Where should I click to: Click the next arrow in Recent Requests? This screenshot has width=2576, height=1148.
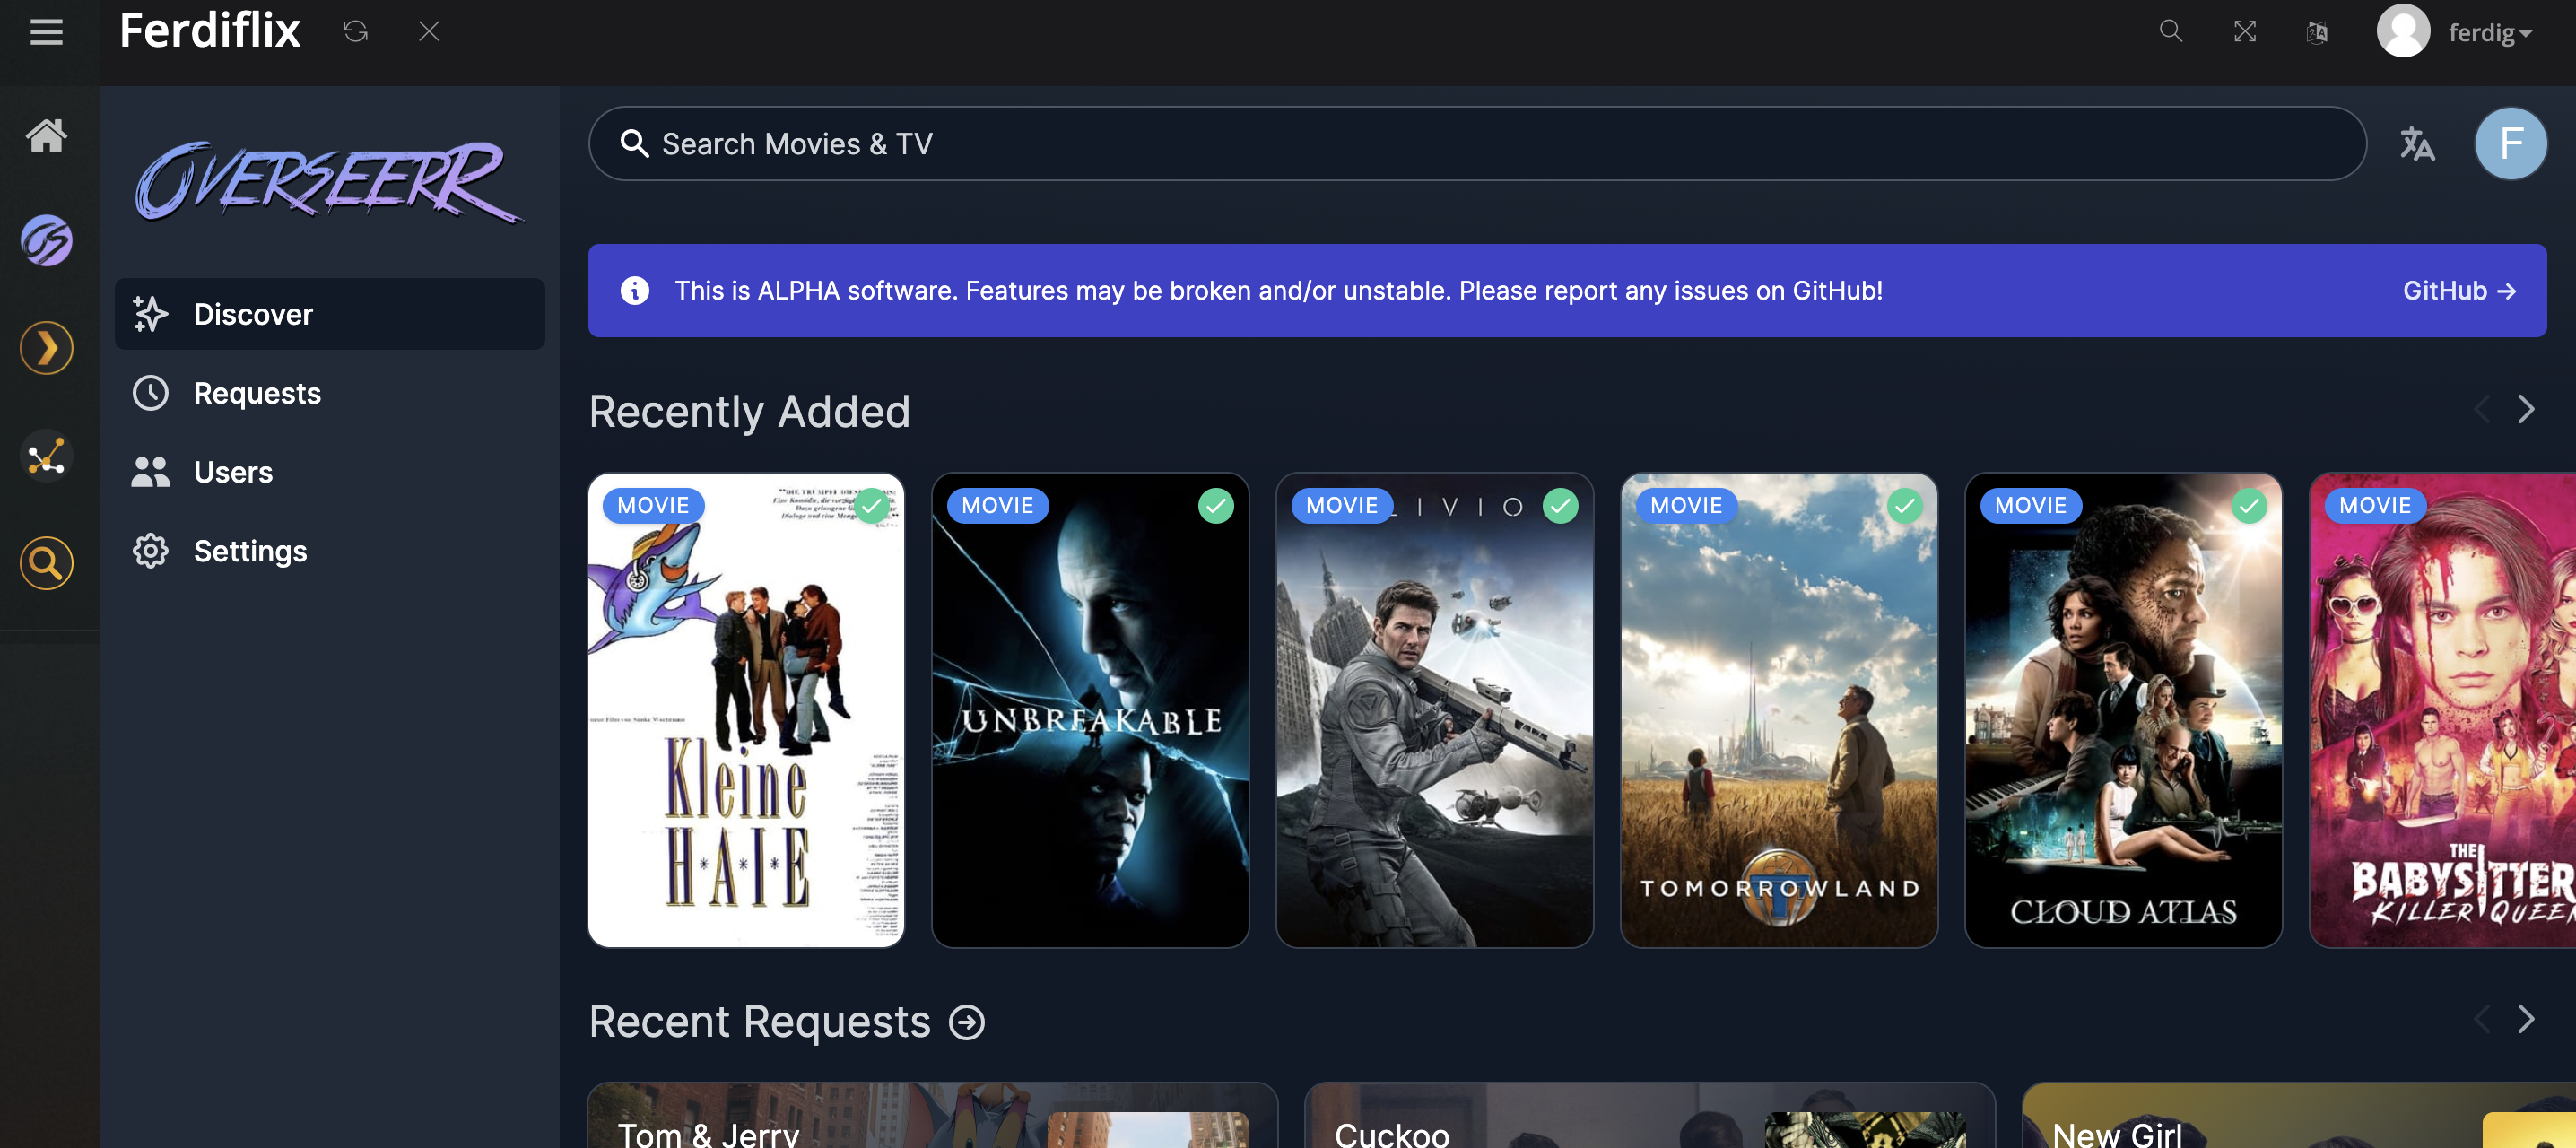2526,1019
